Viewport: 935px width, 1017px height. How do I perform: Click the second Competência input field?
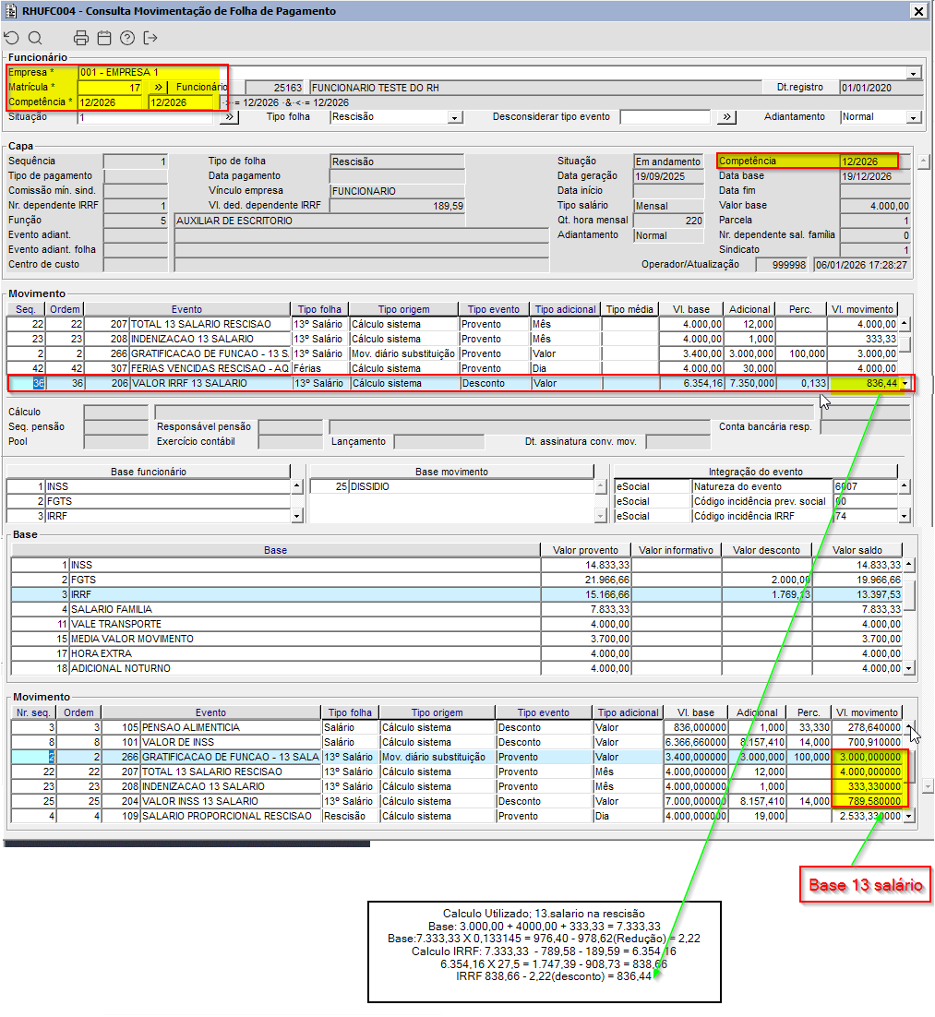click(180, 102)
